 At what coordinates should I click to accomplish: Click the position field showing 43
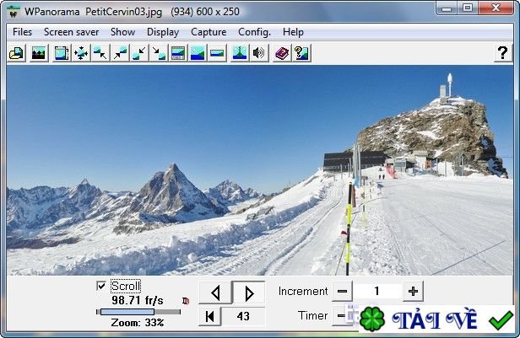click(243, 316)
